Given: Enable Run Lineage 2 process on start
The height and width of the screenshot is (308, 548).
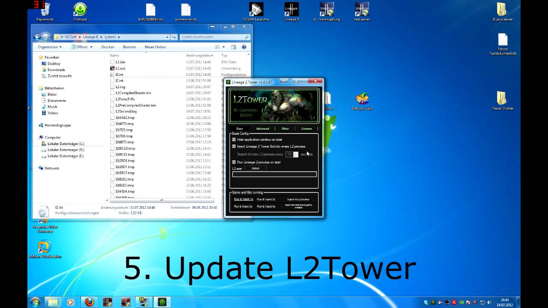Looking at the screenshot, I should click(x=234, y=162).
